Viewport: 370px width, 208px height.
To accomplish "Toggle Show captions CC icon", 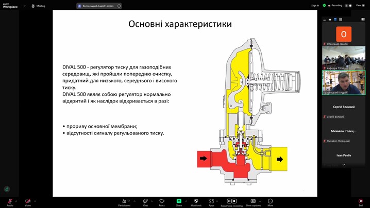I will pos(253,201).
